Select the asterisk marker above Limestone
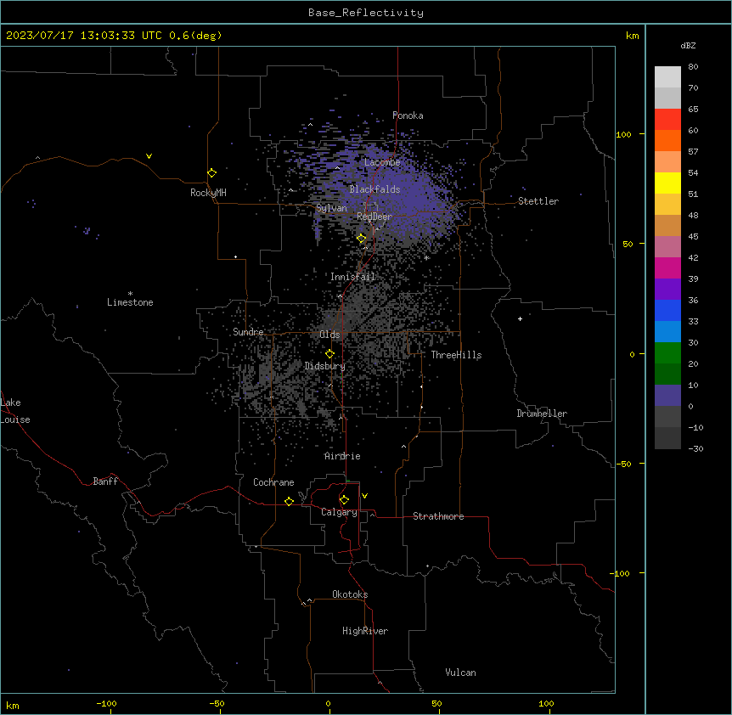Image resolution: width=732 pixels, height=715 pixels. 130,294
